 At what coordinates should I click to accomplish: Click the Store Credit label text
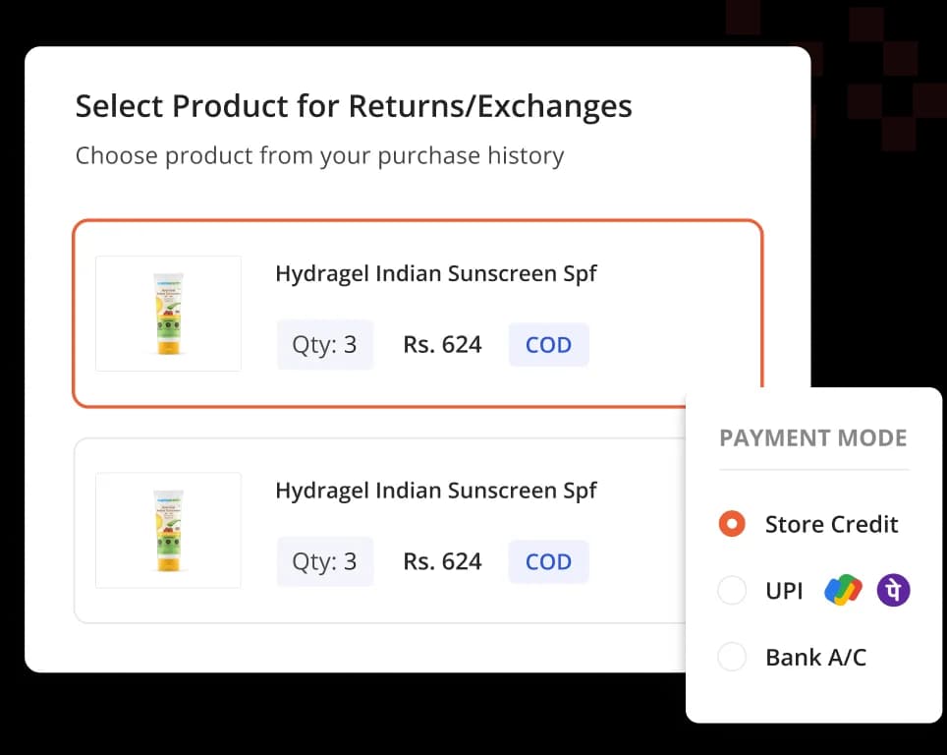pos(832,524)
